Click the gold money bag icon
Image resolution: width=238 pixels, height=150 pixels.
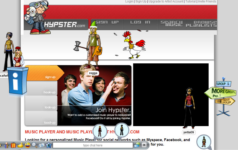point(20,145)
